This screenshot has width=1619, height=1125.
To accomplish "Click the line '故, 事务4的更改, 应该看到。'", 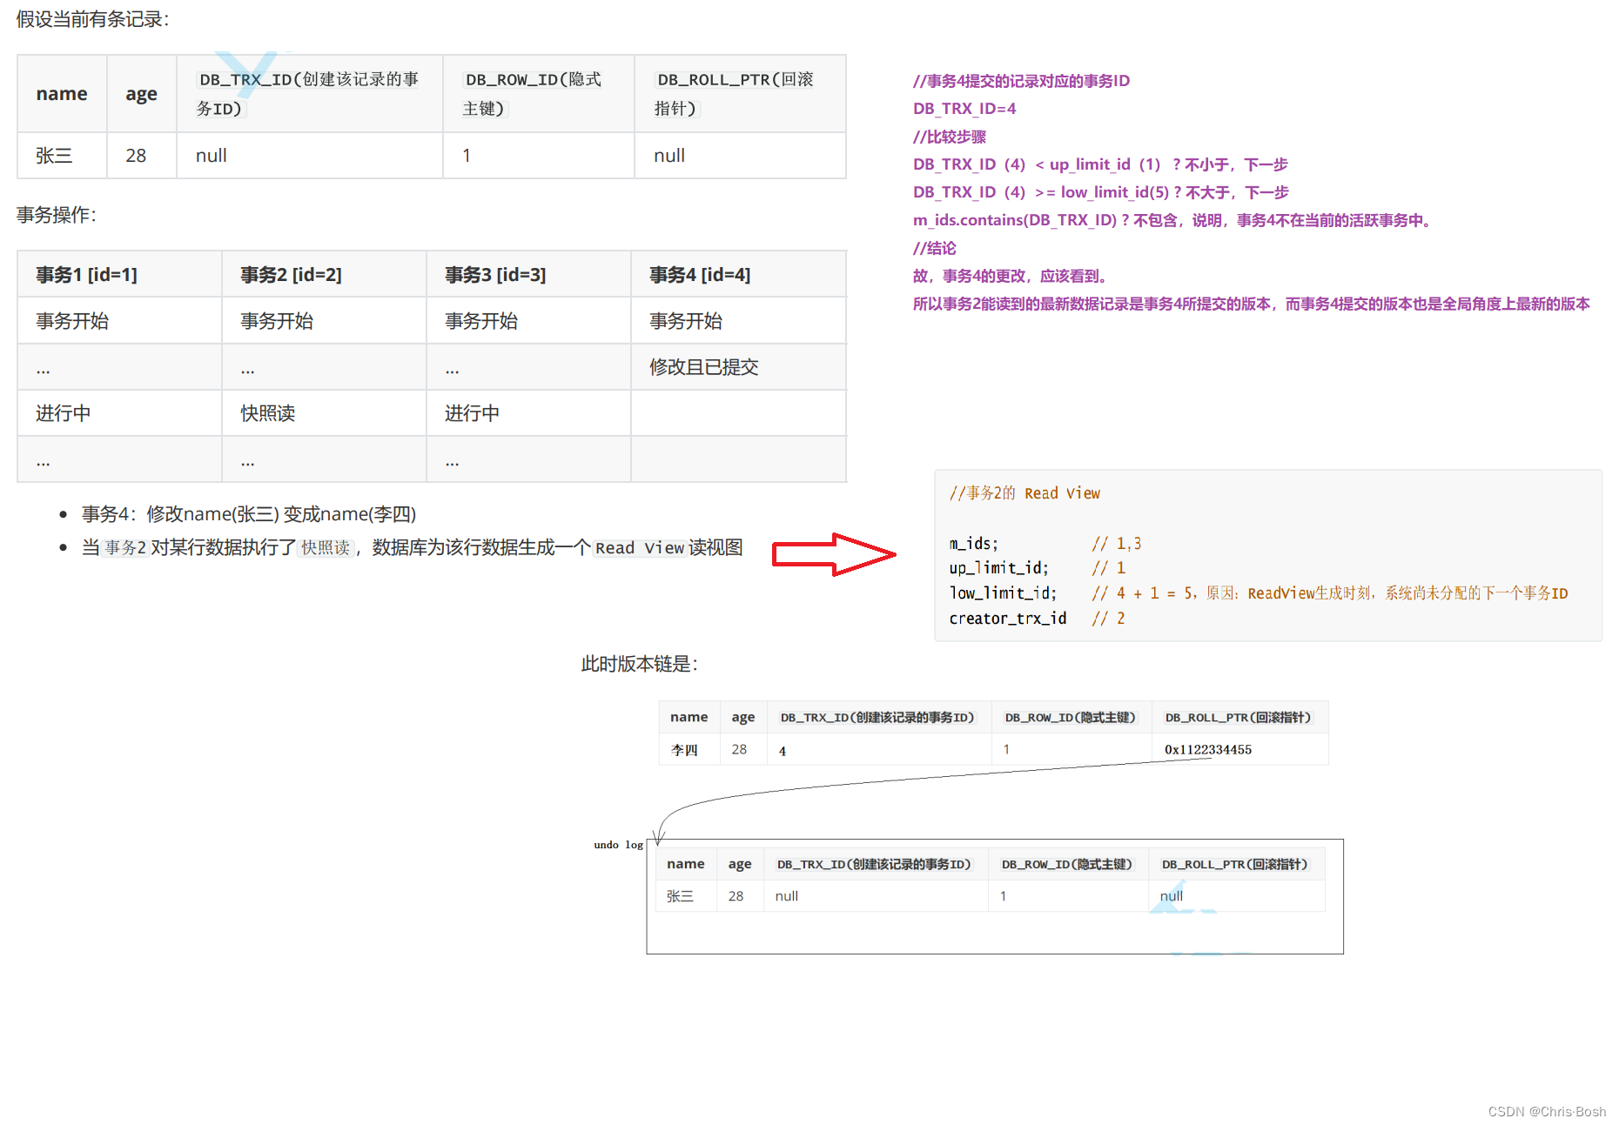I will pyautogui.click(x=1010, y=276).
